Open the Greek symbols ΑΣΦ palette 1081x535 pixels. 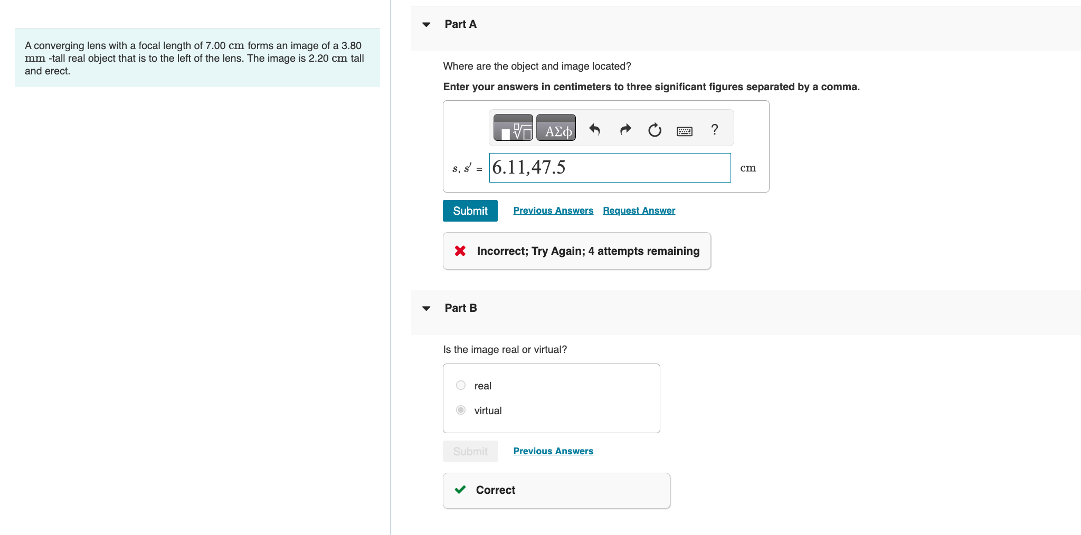tap(556, 128)
